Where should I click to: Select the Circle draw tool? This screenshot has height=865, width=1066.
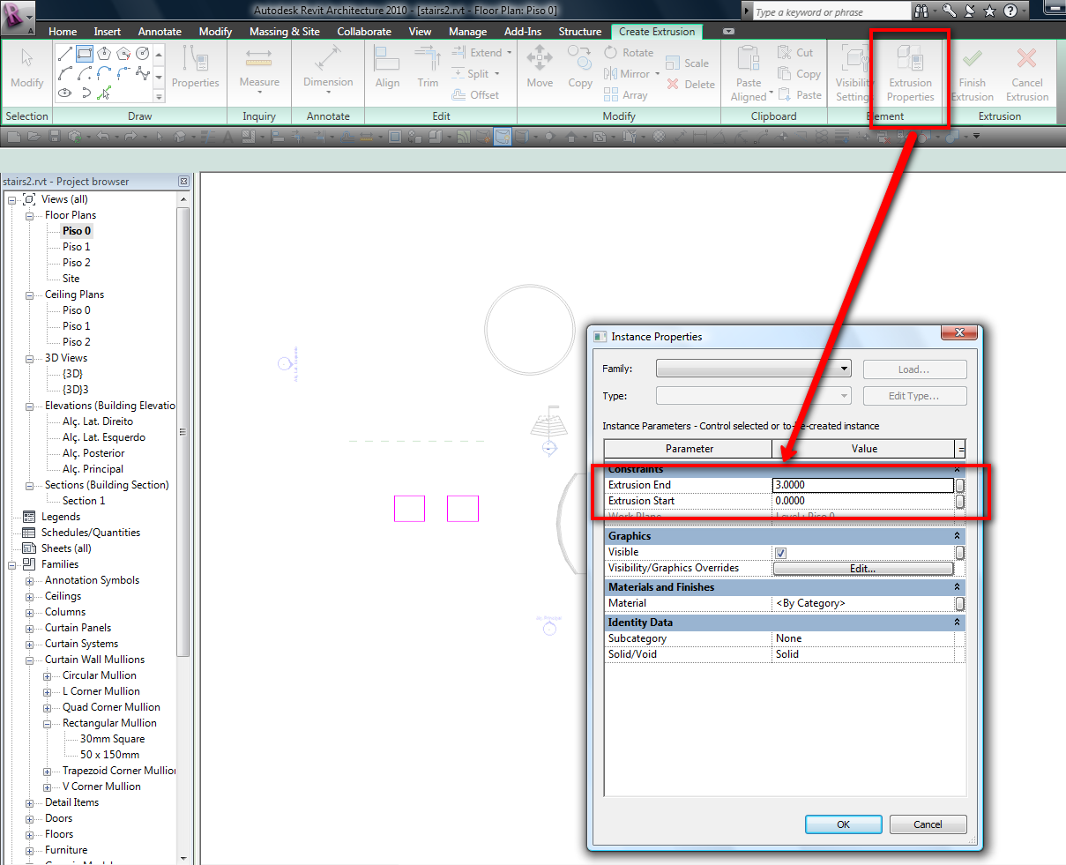coord(143,54)
